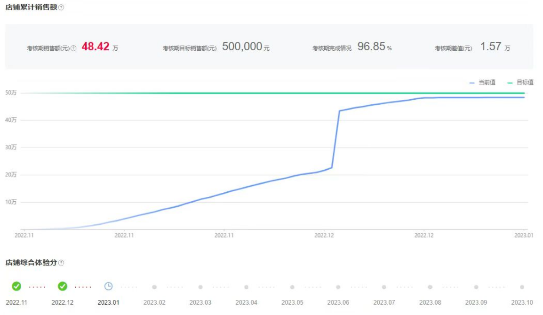Select timeline dot for 2023.06
Image resolution: width=543 pixels, height=315 pixels.
pos(338,287)
